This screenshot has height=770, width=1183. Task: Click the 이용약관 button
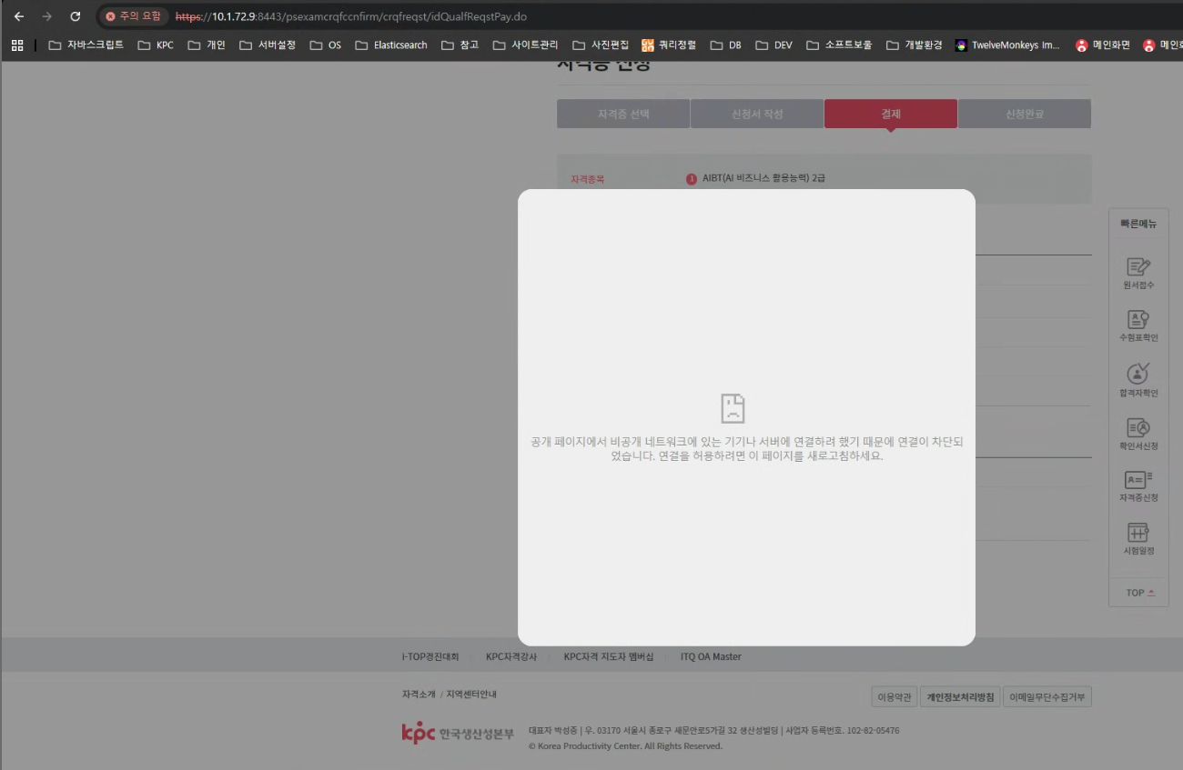pyautogui.click(x=894, y=697)
